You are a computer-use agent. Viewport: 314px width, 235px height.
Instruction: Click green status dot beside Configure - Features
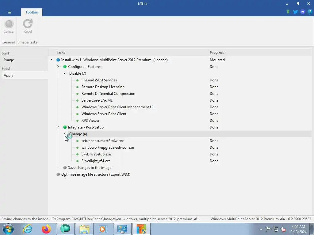point(65,66)
